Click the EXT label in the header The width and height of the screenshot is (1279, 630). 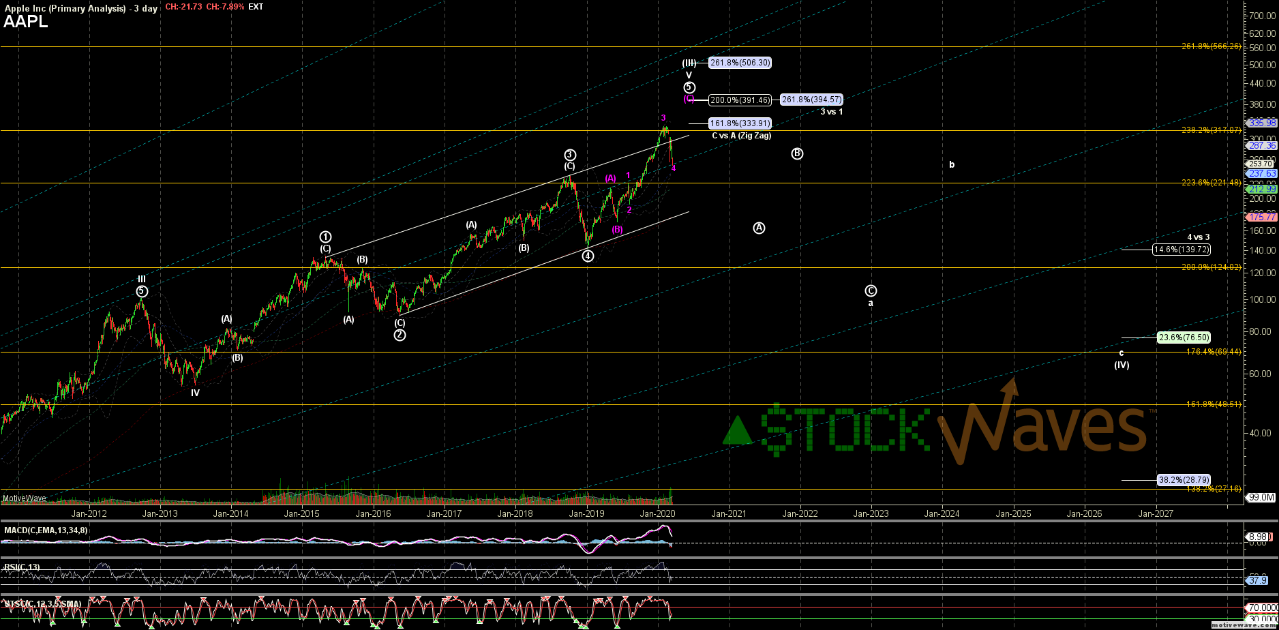click(256, 7)
